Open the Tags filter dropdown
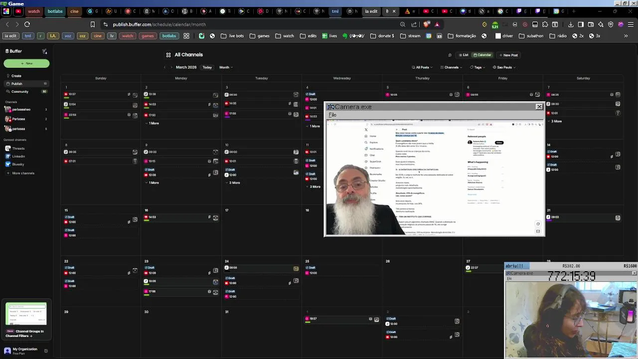The height and width of the screenshot is (359, 638). tap(478, 67)
